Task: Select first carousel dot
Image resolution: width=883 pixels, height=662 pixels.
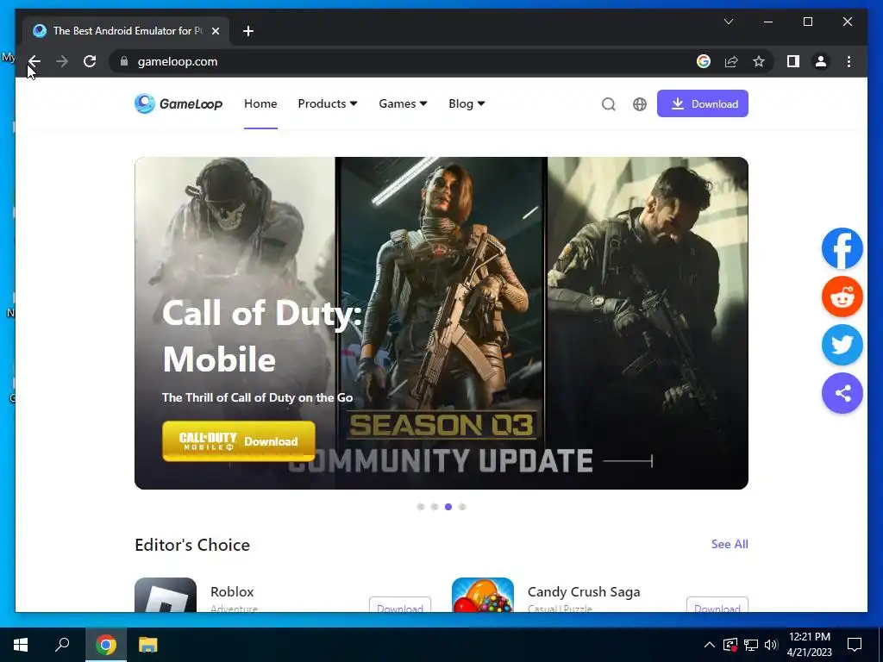Action: 421,507
